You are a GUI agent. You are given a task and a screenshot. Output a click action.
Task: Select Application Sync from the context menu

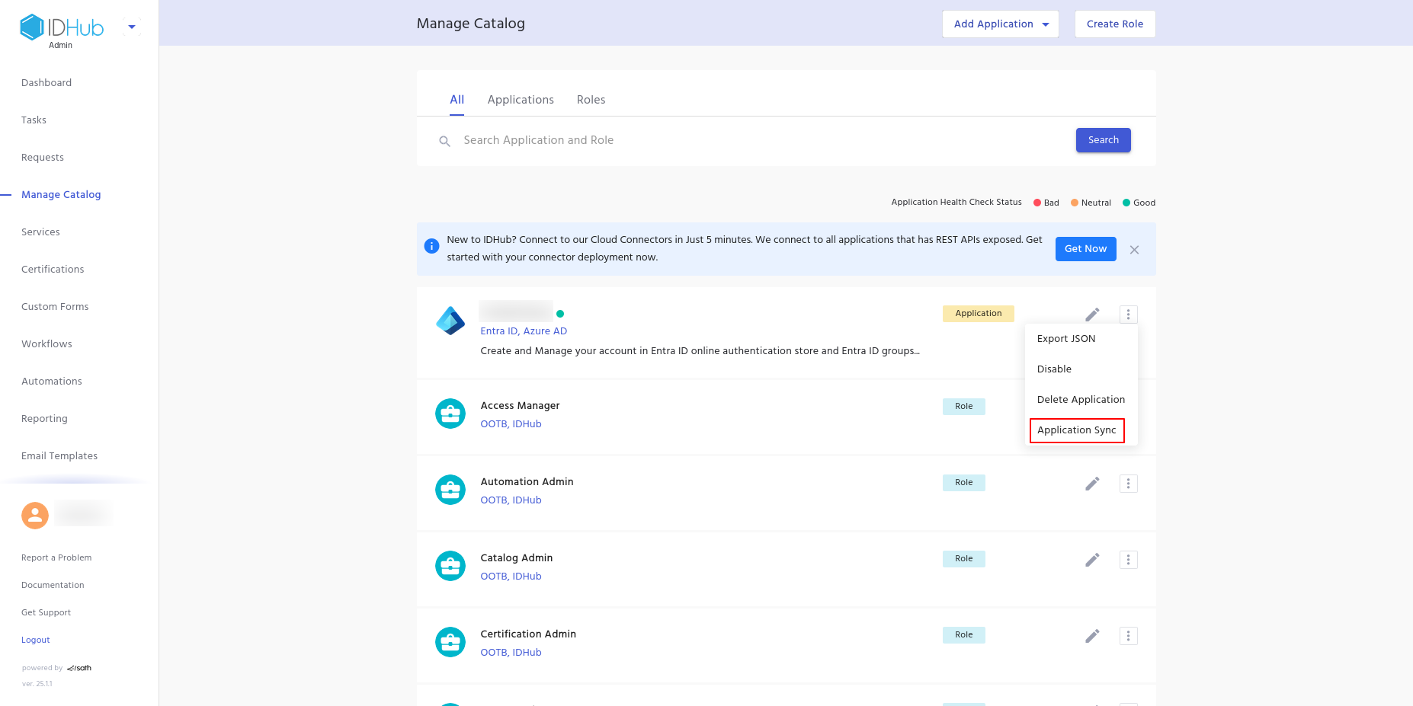coord(1076,430)
